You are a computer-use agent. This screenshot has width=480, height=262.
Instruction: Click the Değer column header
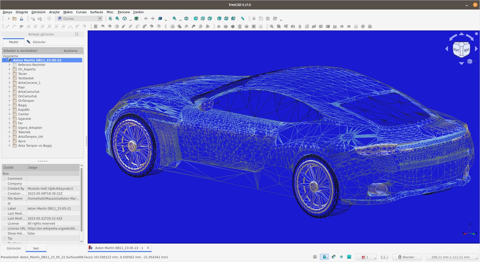53,167
